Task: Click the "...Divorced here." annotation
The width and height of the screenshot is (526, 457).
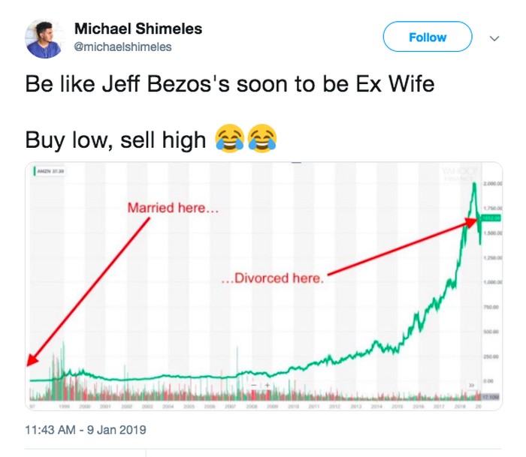Action: click(x=274, y=278)
